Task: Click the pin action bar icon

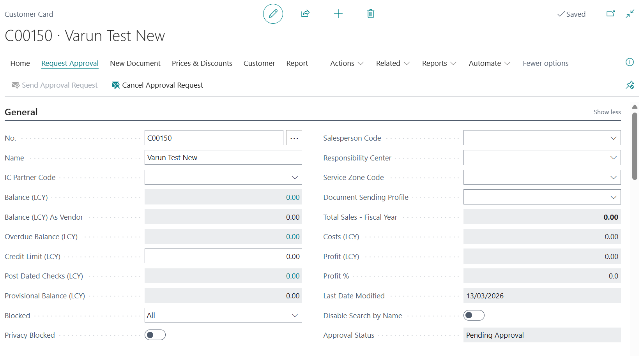Action: [x=630, y=85]
